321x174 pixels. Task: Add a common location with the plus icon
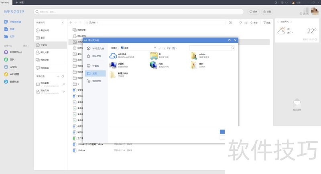pos(58,76)
